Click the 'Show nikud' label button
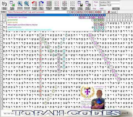This screenshot has height=117, width=133. (4, 9)
